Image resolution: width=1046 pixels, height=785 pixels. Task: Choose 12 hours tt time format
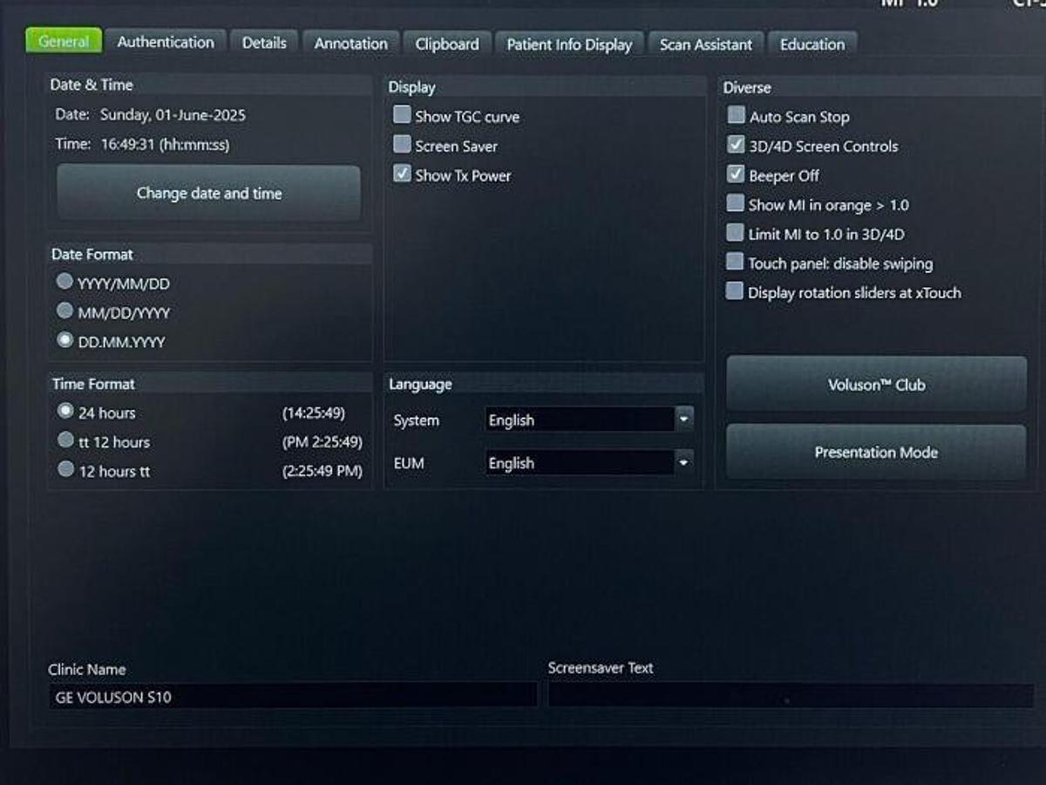coord(65,470)
